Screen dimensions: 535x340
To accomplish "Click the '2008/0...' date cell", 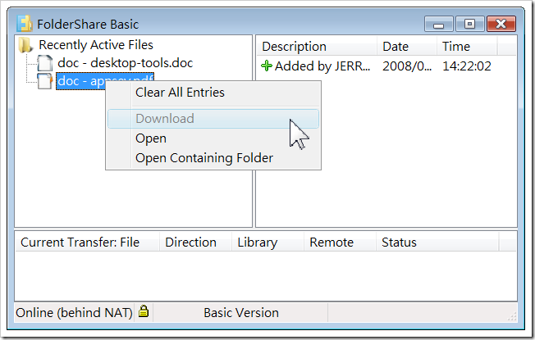I will coord(407,66).
